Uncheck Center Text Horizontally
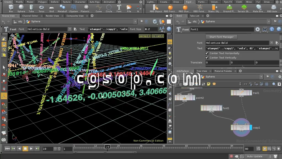The height and width of the screenshot is (159, 282). pyautogui.click(x=207, y=53)
